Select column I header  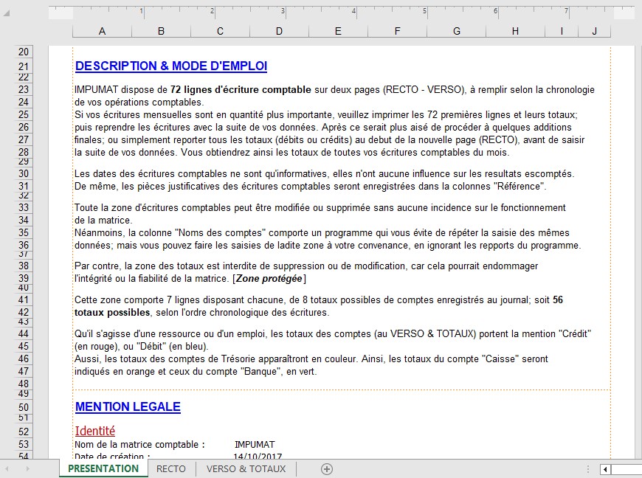click(562, 31)
